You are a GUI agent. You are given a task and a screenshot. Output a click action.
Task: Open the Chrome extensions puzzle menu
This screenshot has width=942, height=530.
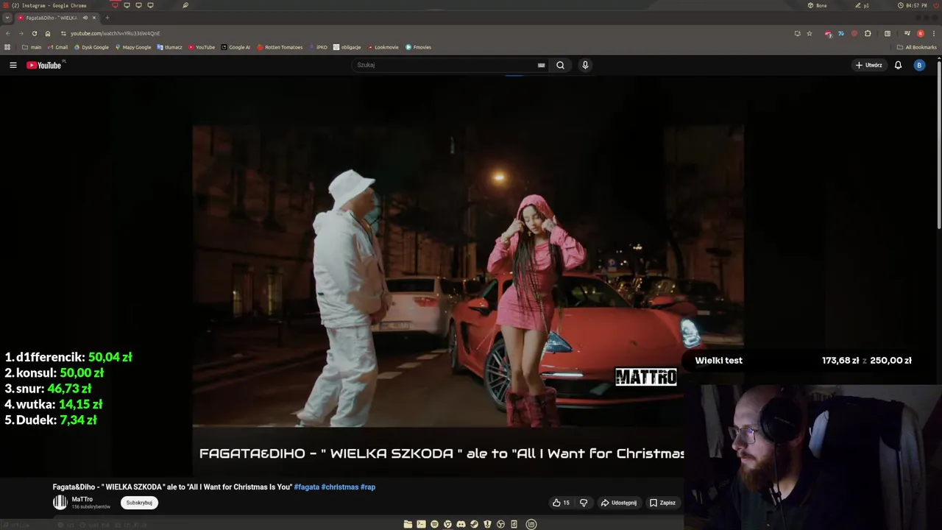868,33
